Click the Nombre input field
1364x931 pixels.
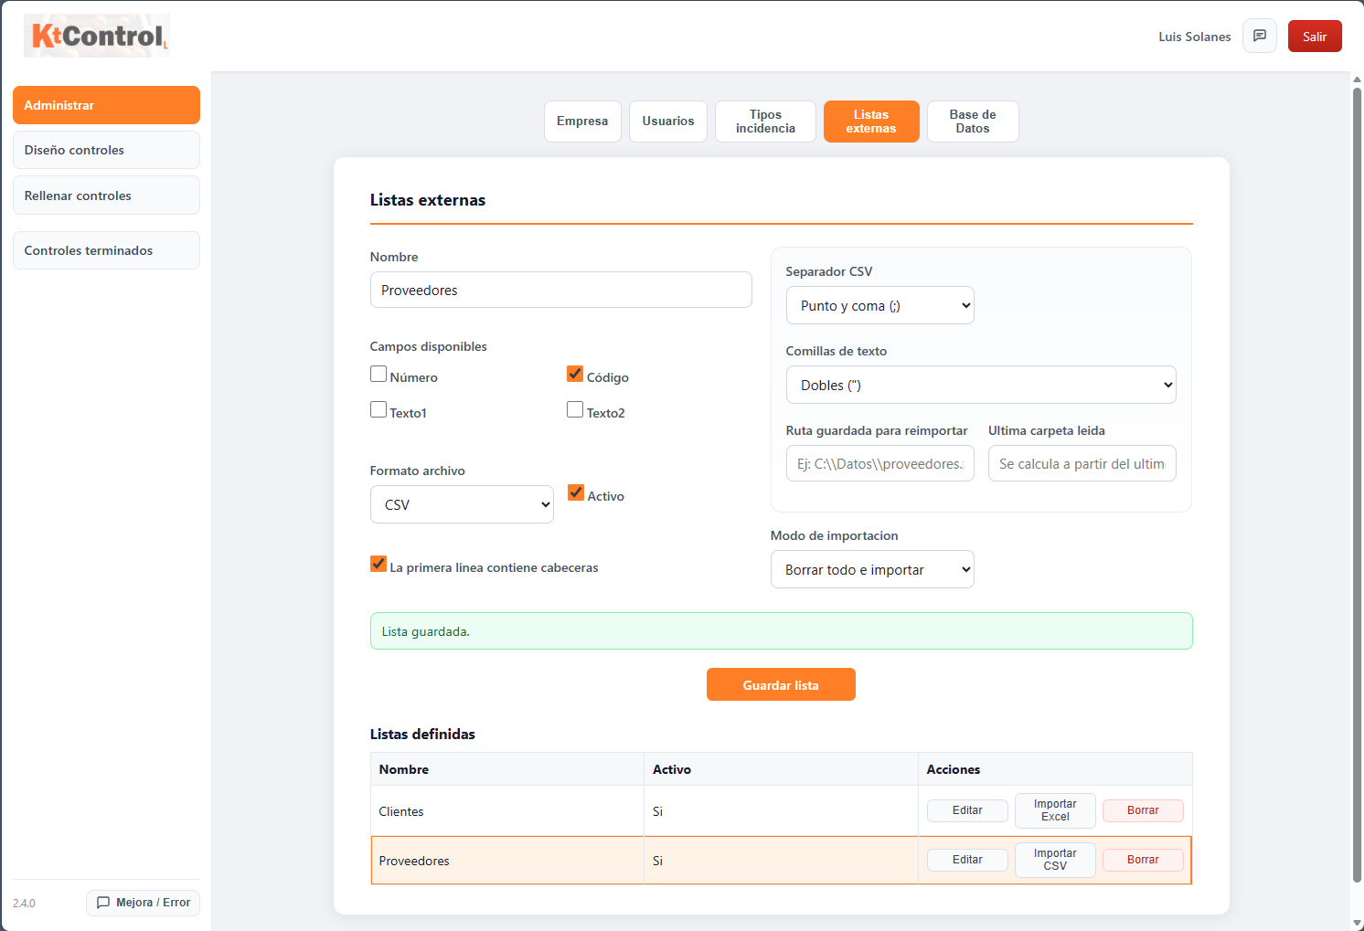tap(560, 291)
